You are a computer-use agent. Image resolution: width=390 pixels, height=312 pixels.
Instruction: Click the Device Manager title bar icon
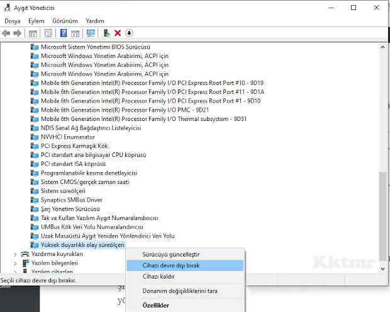[x=7, y=8]
